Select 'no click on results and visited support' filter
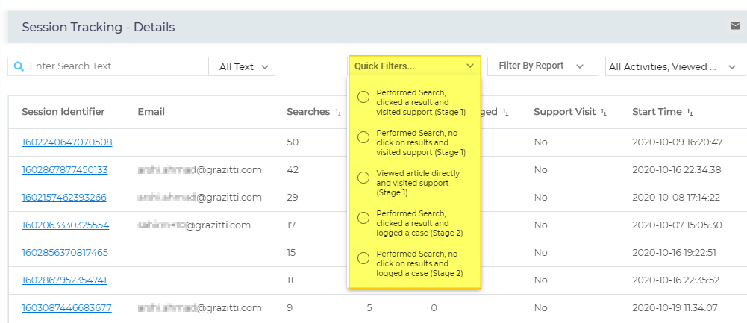747x323 pixels. pyautogui.click(x=363, y=137)
